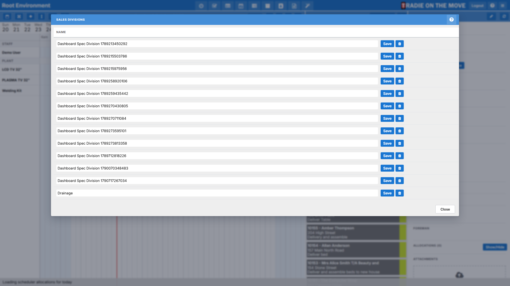Click the NAME column header
Viewport: 510px width, 286px height.
tap(61, 32)
